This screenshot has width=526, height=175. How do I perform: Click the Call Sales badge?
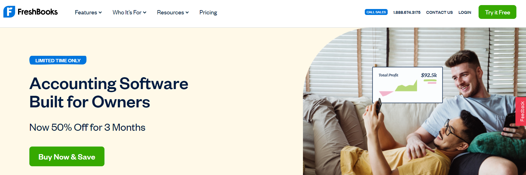[376, 12]
